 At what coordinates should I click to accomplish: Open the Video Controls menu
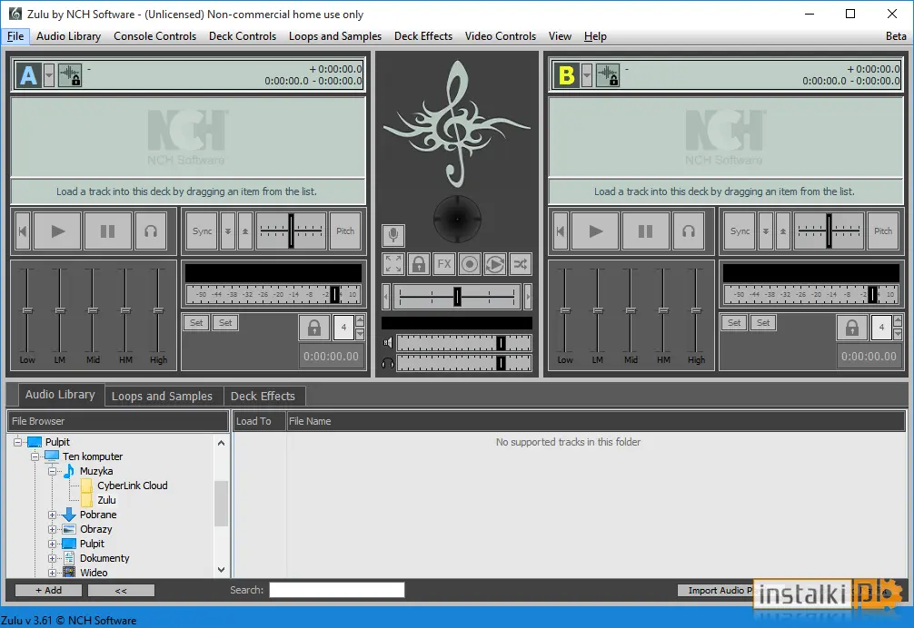tap(500, 36)
